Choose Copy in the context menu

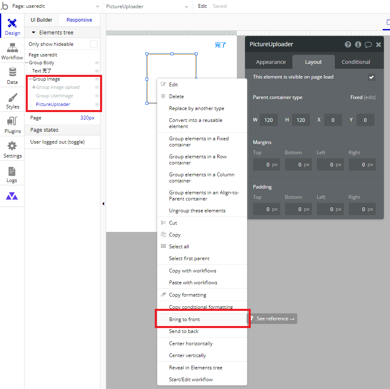coord(202,235)
